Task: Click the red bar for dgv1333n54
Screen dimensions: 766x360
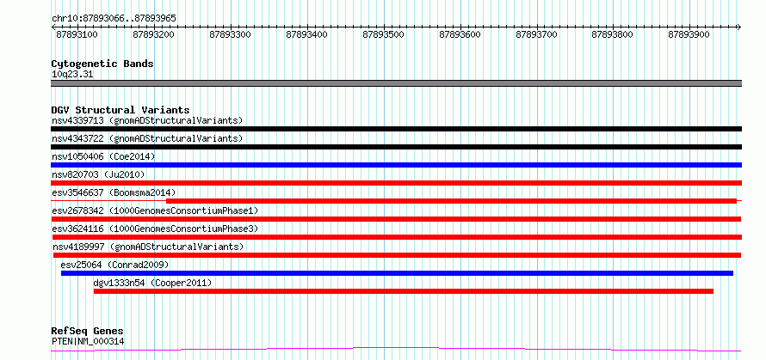Action: (x=404, y=291)
